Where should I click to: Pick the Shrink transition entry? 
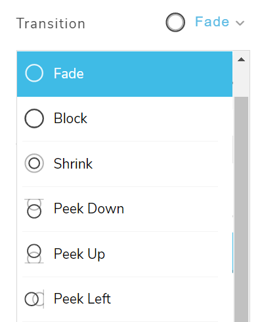[125, 164]
